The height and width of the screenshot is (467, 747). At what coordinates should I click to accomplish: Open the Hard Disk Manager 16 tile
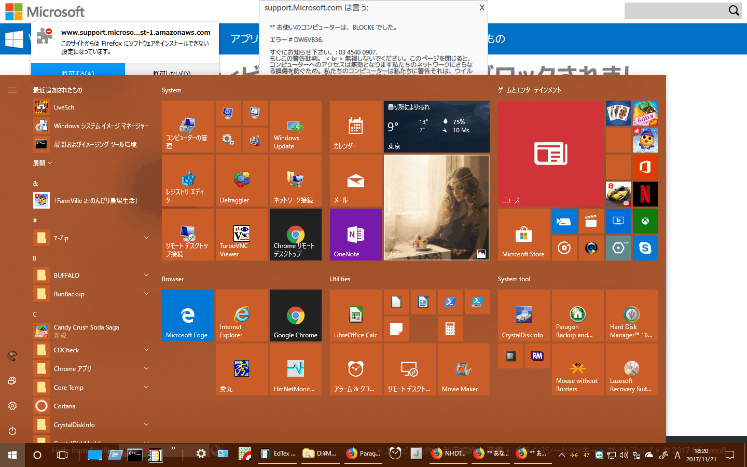coord(632,315)
